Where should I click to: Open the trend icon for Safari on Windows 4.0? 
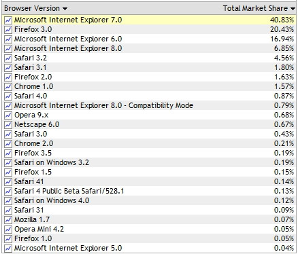pyautogui.click(x=8, y=201)
